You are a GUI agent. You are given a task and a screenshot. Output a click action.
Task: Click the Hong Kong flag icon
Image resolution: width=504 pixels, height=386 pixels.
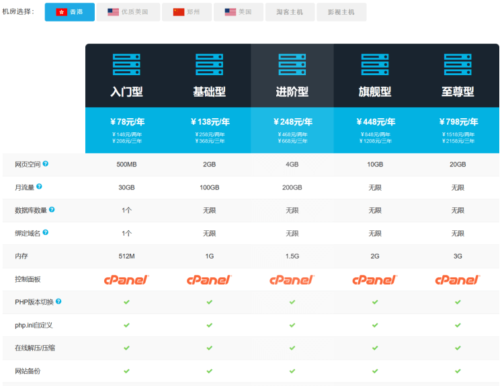pyautogui.click(x=61, y=12)
